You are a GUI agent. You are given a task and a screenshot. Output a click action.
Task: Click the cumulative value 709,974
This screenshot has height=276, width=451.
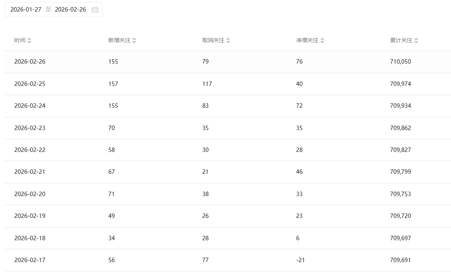pyautogui.click(x=400, y=84)
